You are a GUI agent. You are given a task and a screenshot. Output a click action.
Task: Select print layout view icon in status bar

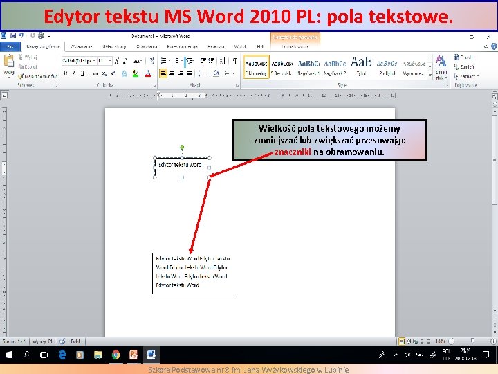tap(401, 341)
